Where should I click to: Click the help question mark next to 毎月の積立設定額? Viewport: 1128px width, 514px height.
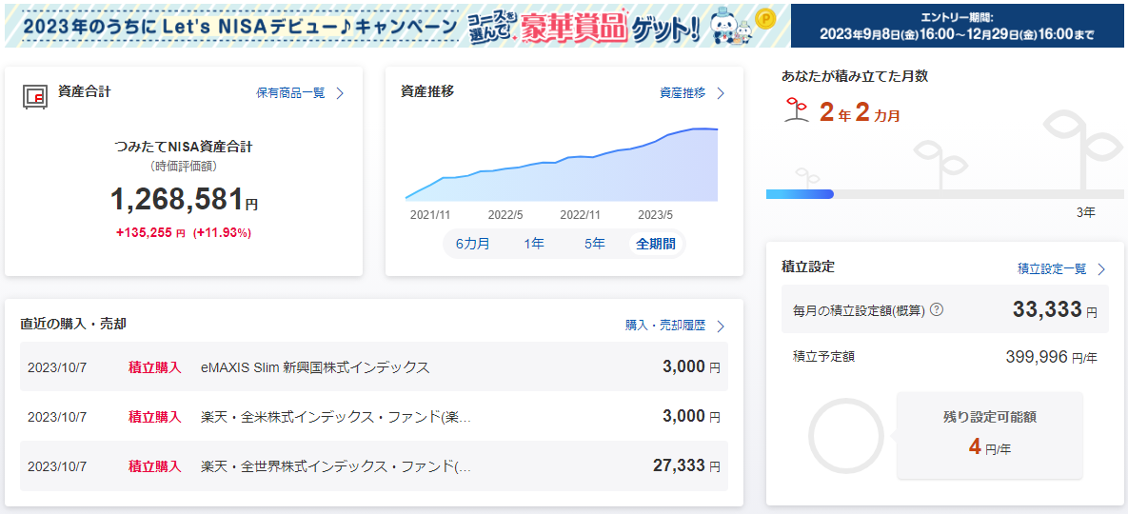click(x=937, y=309)
